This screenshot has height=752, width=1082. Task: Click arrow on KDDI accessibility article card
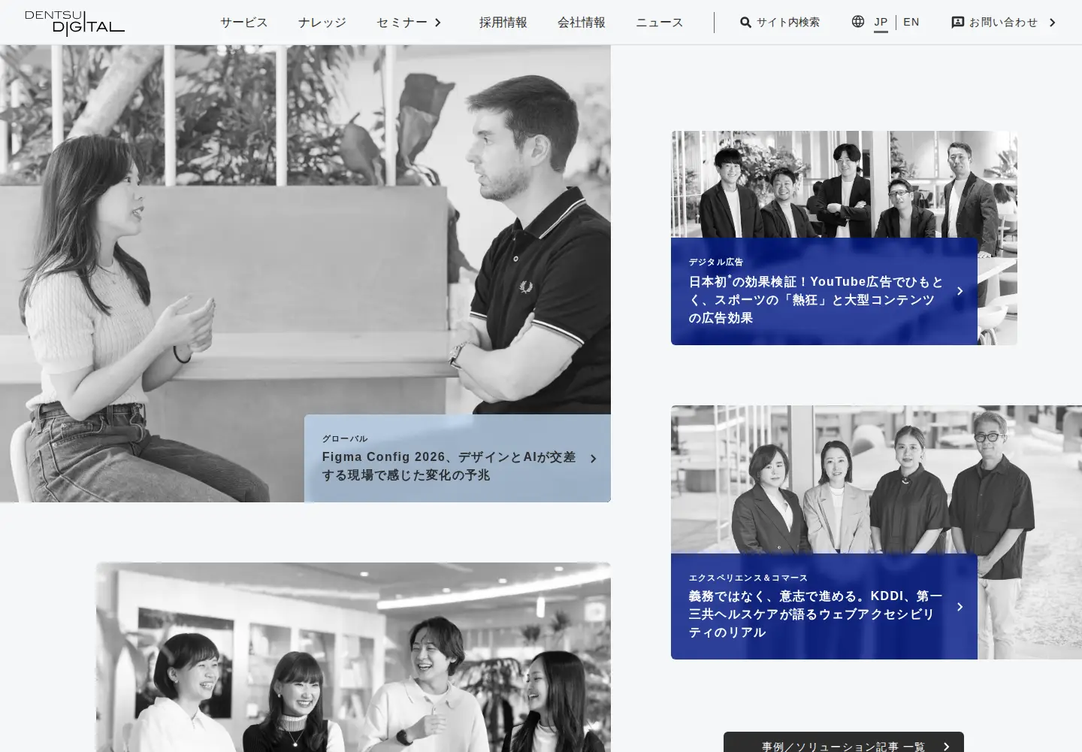coord(960,607)
